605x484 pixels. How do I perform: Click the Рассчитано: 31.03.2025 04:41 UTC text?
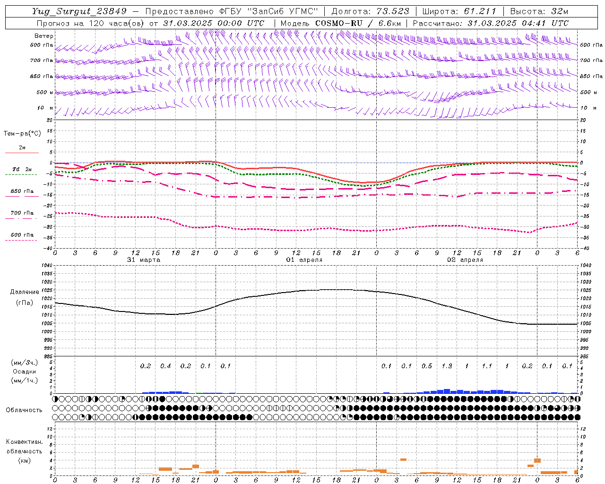click(491, 23)
